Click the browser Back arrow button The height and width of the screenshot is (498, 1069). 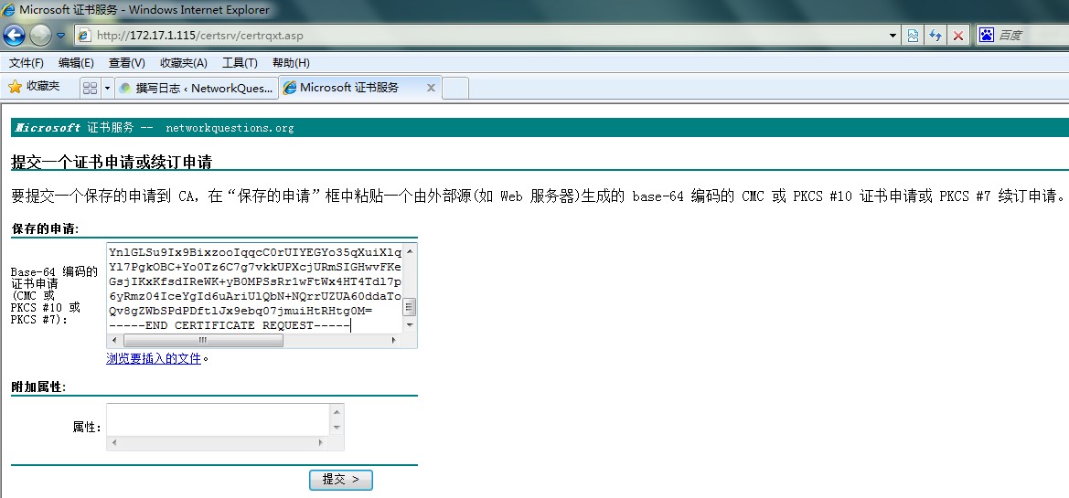coord(15,36)
